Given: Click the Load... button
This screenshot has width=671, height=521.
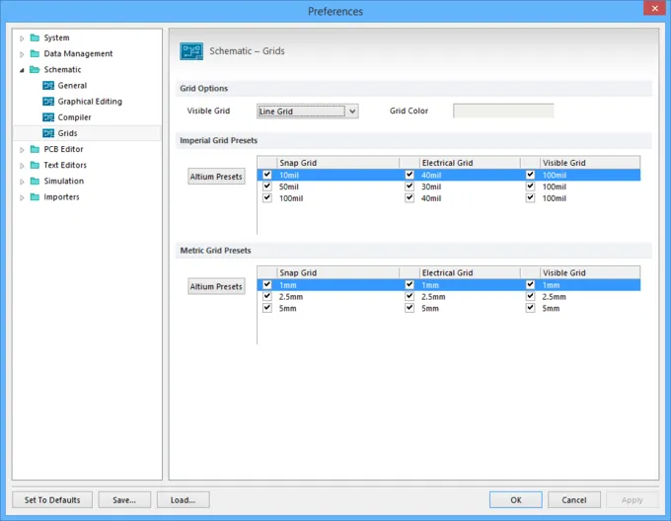Looking at the screenshot, I should pos(184,499).
